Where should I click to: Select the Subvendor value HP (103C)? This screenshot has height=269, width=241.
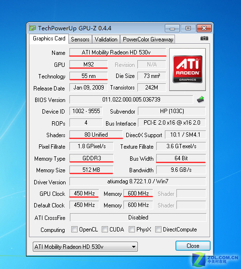(x=172, y=111)
